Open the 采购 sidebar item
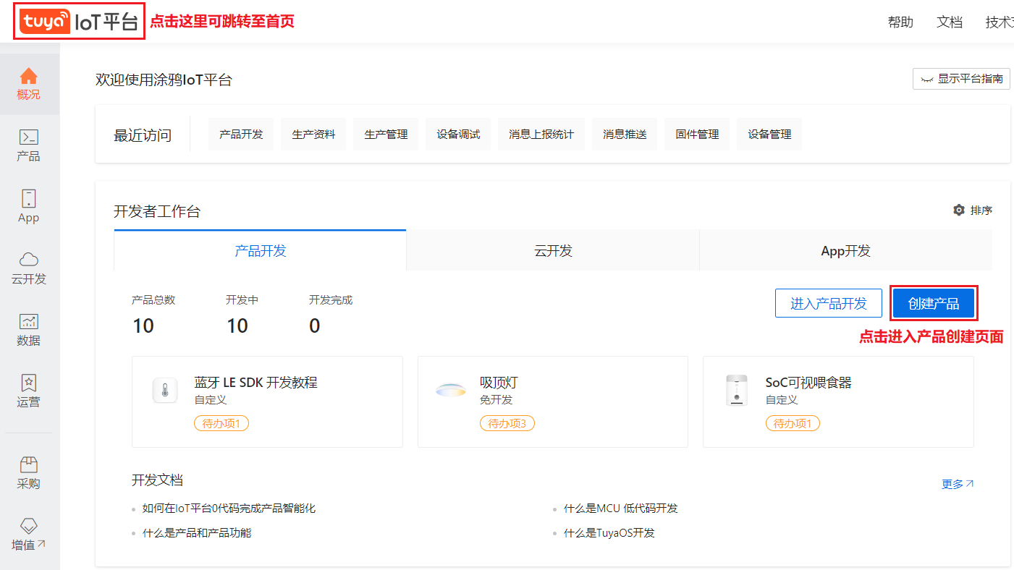Screen dimensions: 1014x570 tap(29, 473)
